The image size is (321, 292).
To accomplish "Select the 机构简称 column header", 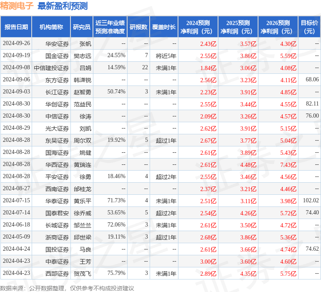I will pos(51,27).
